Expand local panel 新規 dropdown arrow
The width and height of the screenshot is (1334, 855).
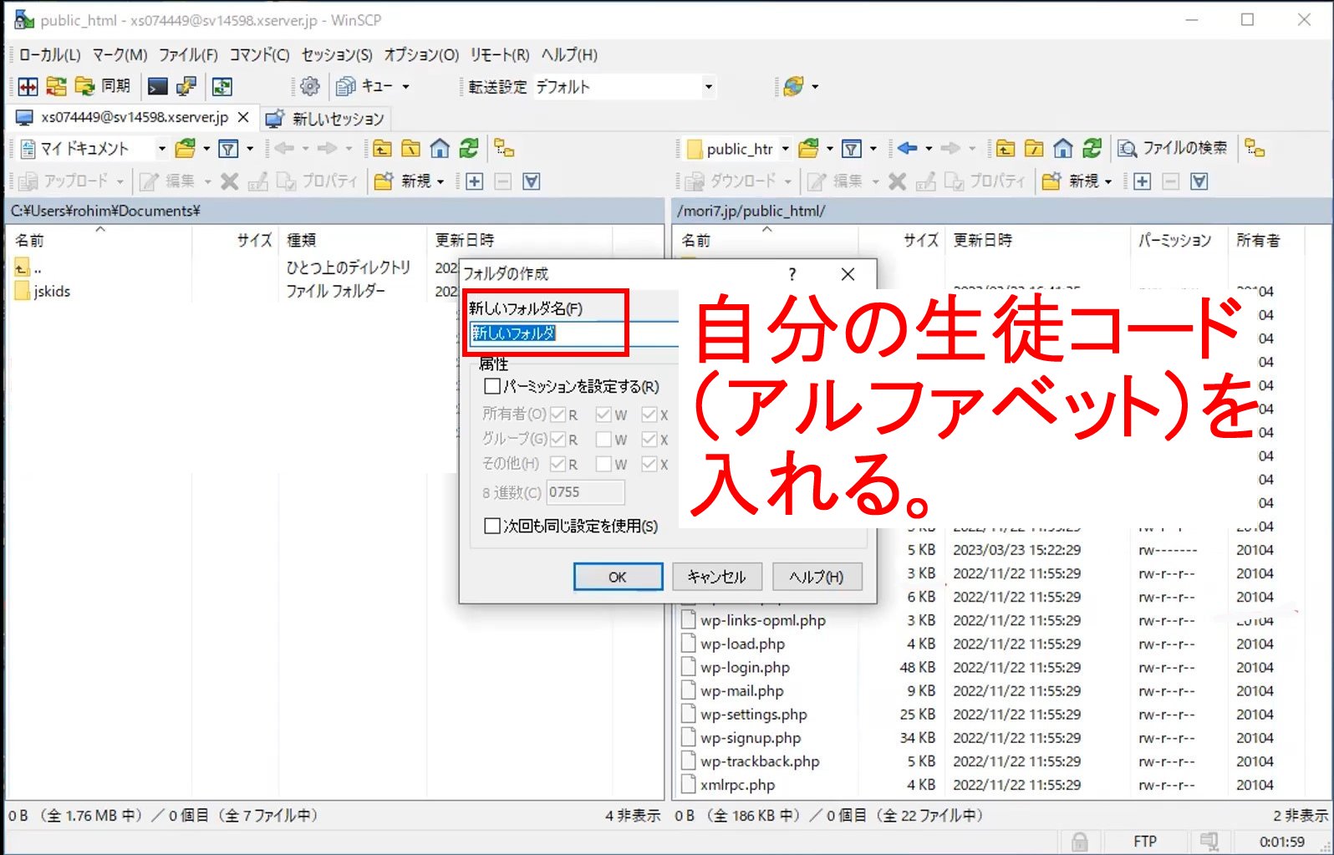440,181
